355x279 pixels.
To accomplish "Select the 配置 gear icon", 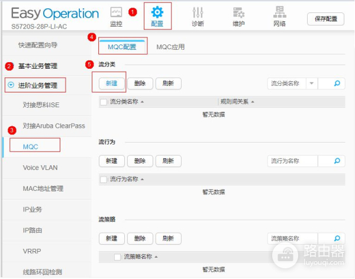I will pyautogui.click(x=157, y=17).
